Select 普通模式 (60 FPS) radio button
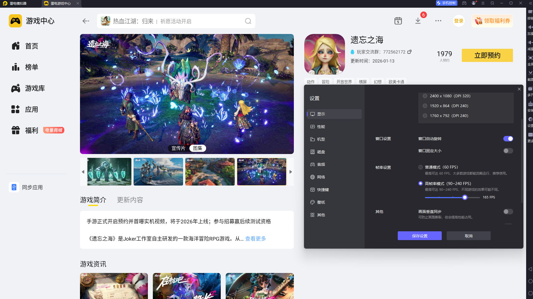The image size is (533, 299). tap(421, 167)
